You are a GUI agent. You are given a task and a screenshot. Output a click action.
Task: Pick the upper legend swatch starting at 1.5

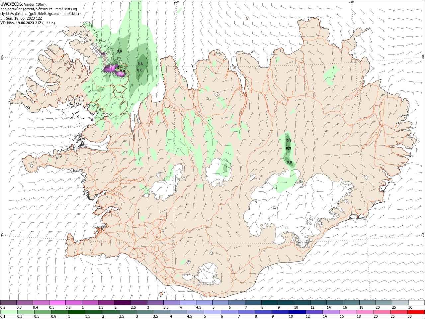click(106, 303)
